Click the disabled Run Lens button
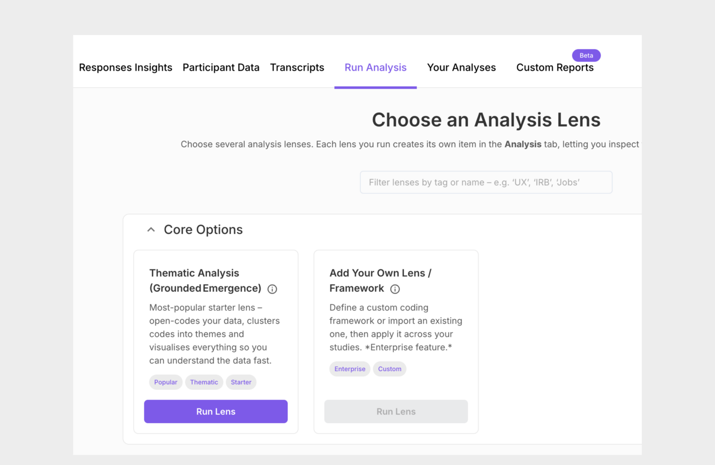 pos(396,412)
